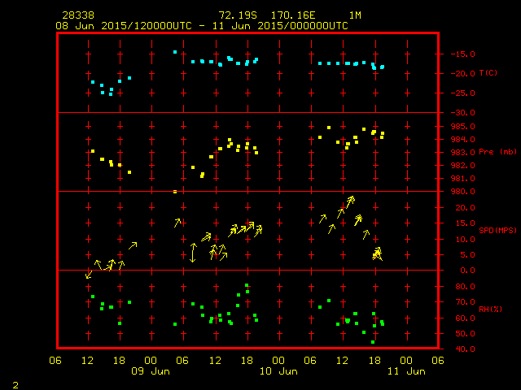Viewport: 521px width, 390px height.
Task: Select the RH(%) humidity axis label
Action: click(x=488, y=310)
